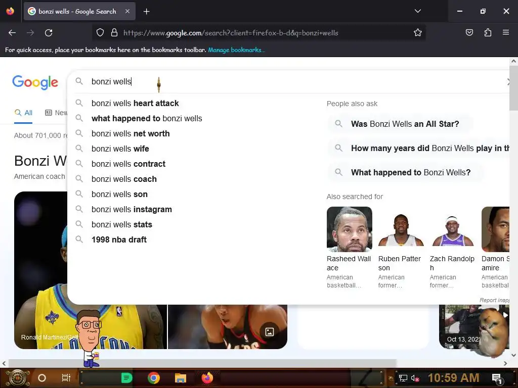Click the address bar URL

click(231, 33)
